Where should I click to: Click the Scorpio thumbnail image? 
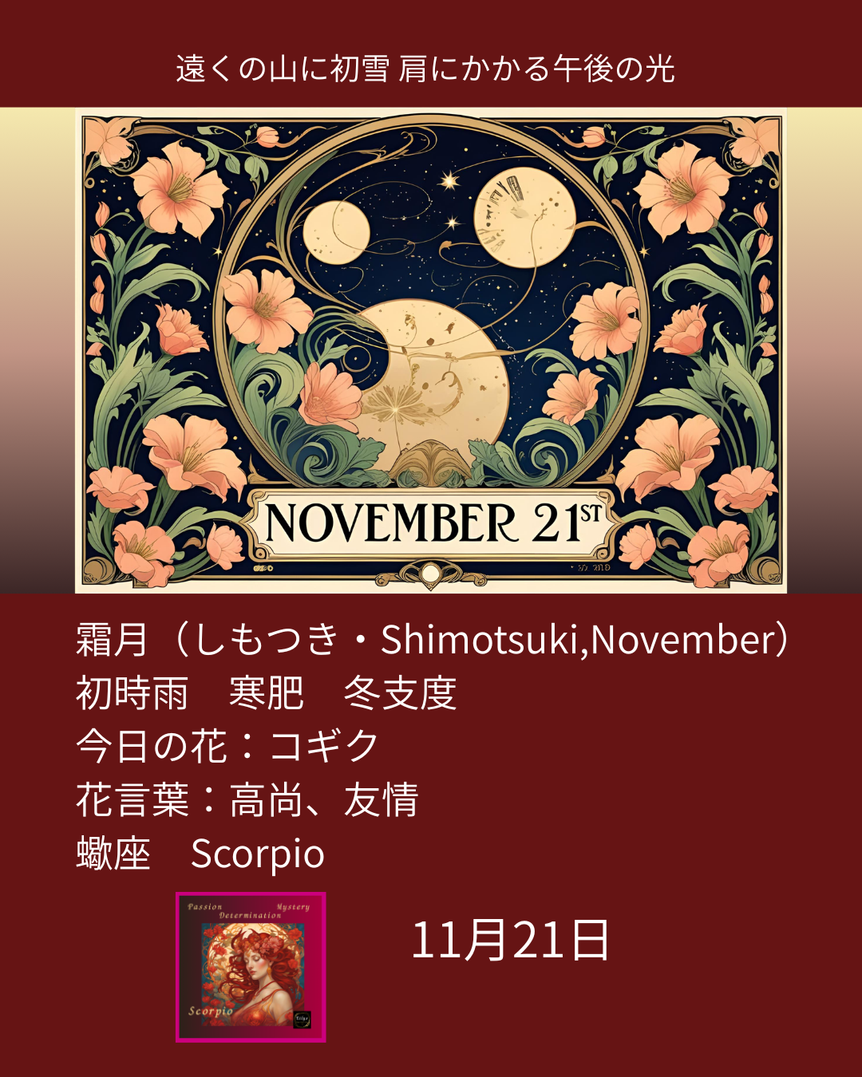click(x=251, y=967)
